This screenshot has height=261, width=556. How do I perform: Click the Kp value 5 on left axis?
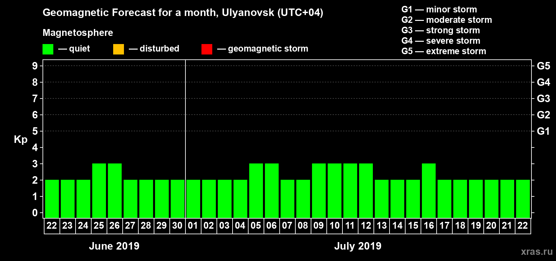[x=35, y=131]
